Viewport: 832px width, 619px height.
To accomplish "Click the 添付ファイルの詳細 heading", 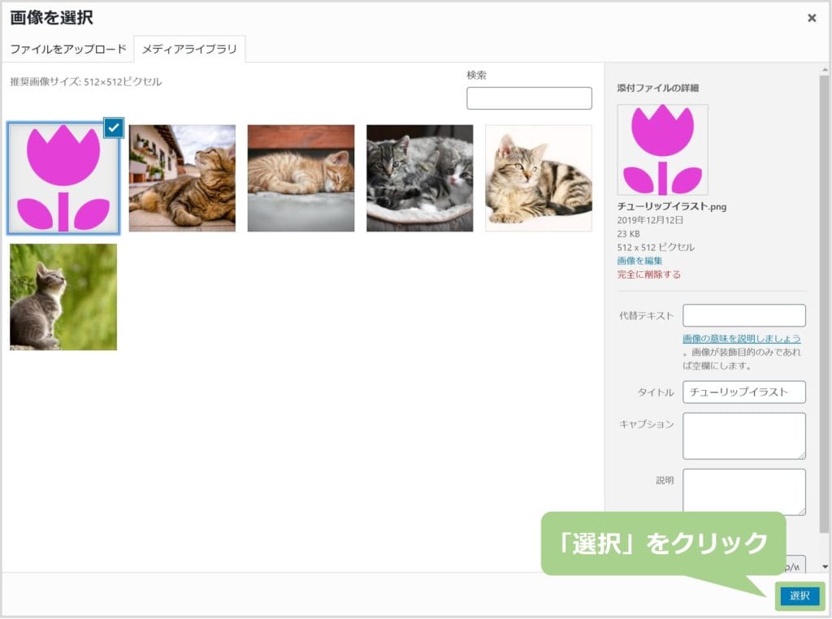I will click(x=657, y=88).
